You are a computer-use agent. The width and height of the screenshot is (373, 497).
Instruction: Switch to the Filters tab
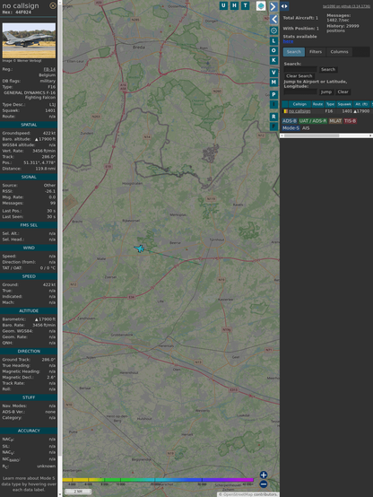[316, 52]
